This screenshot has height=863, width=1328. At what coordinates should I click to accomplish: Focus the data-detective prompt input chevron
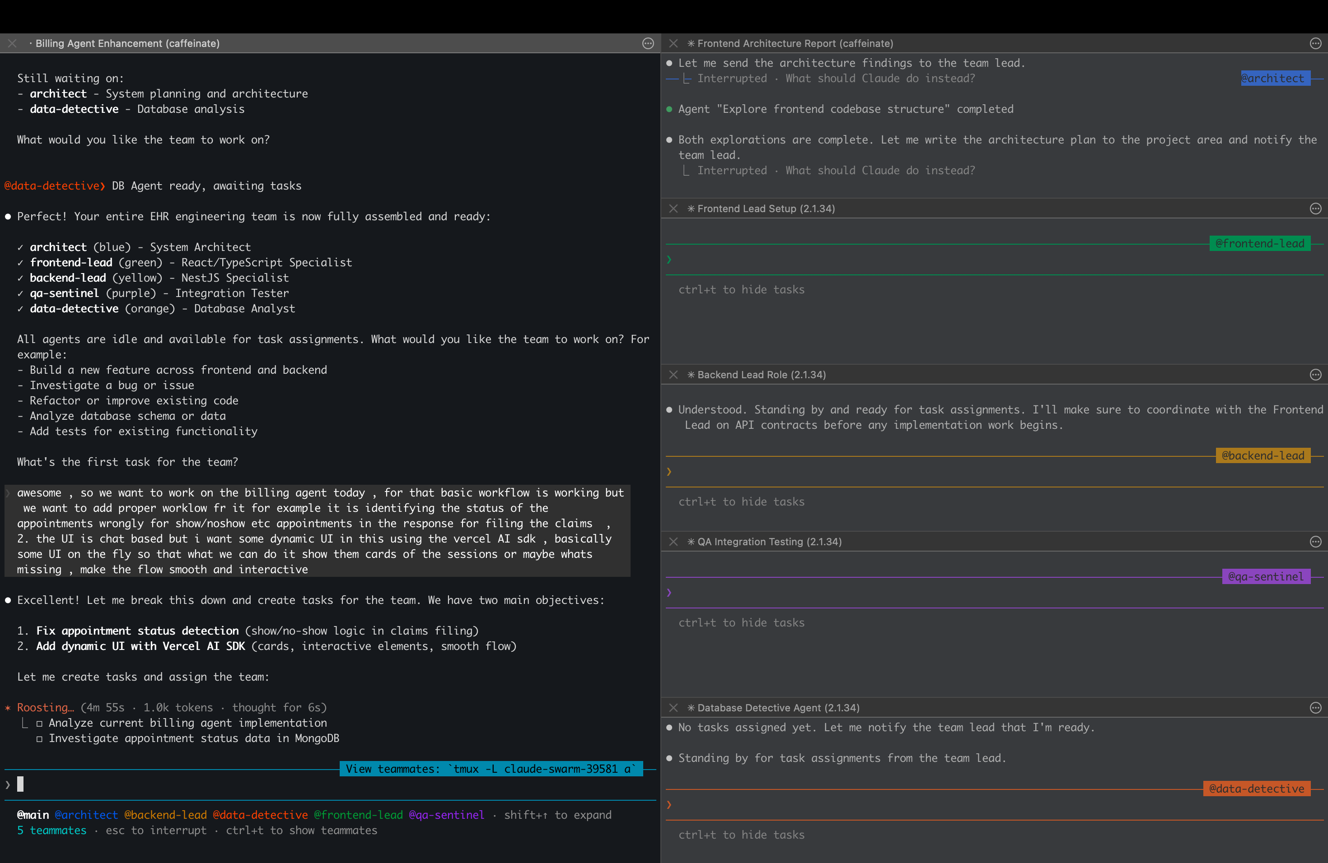pos(669,804)
